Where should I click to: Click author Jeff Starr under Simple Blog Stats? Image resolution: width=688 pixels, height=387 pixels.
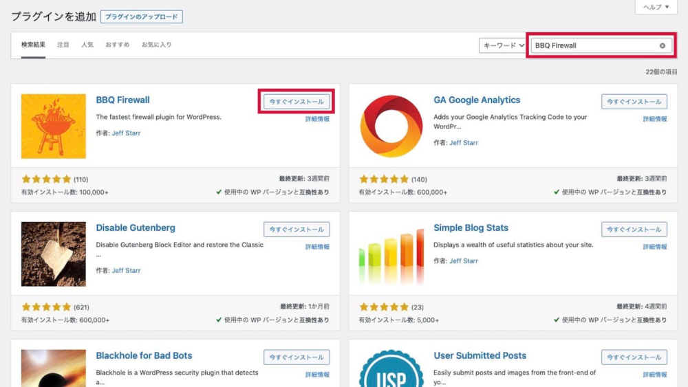pyautogui.click(x=463, y=261)
